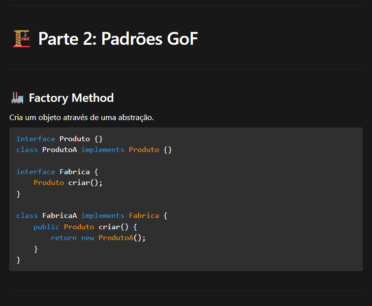The width and height of the screenshot is (372, 306).
Task: Click the first 'implements' keyword in the code
Action: tap(102, 150)
